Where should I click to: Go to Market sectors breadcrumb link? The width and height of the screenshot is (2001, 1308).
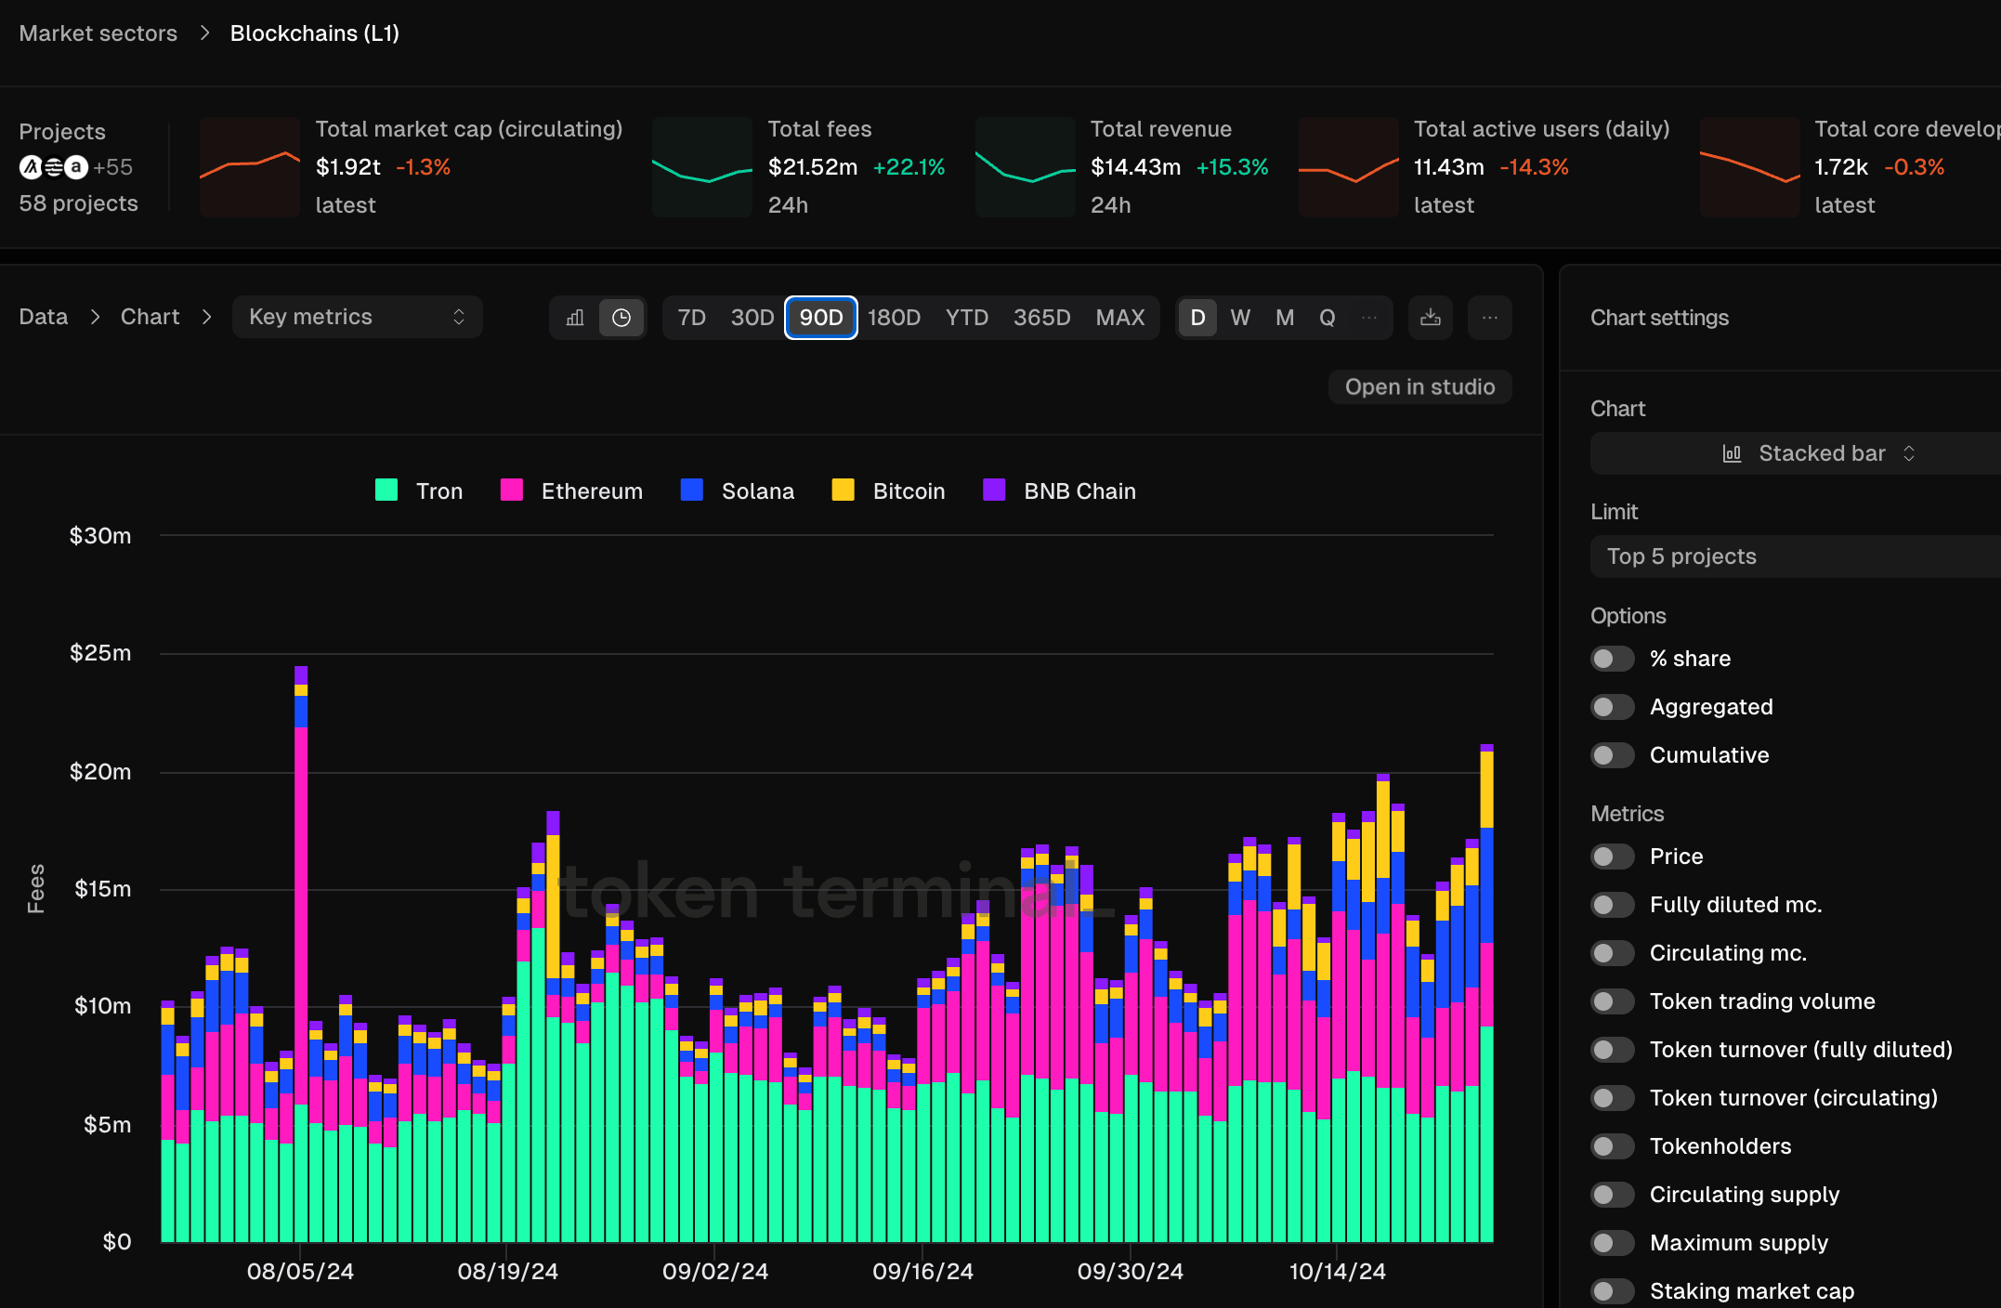(x=98, y=33)
